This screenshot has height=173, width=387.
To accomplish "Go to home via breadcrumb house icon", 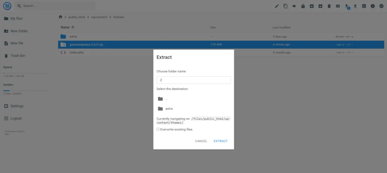I will coord(60,17).
